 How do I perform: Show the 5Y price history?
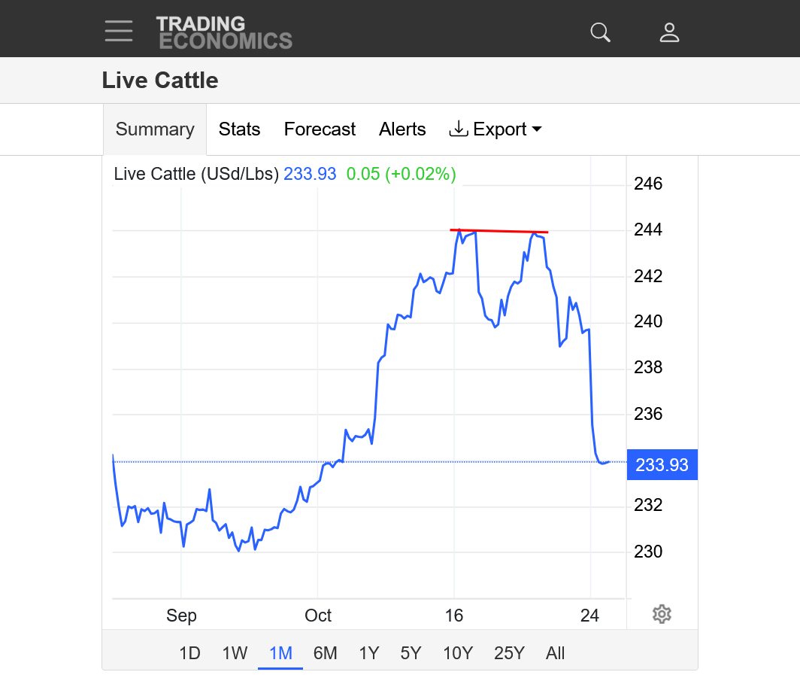[411, 653]
